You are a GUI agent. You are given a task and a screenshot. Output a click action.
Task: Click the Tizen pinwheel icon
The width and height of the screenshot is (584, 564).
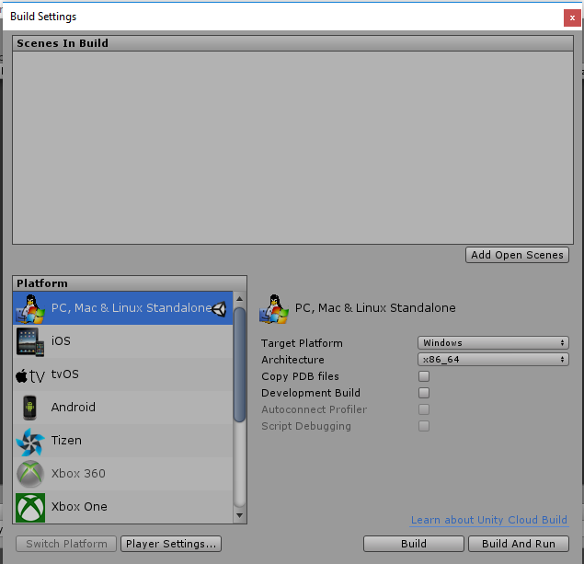coord(30,442)
